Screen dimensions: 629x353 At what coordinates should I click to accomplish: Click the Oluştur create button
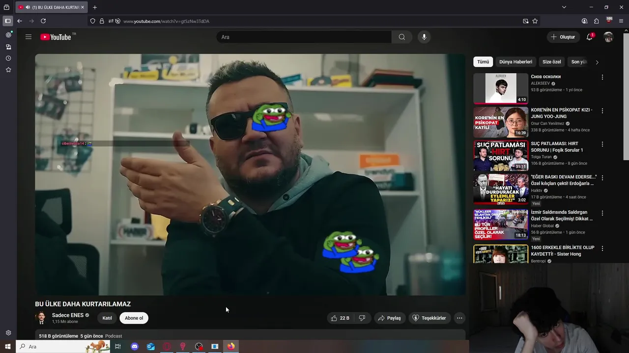(564, 37)
